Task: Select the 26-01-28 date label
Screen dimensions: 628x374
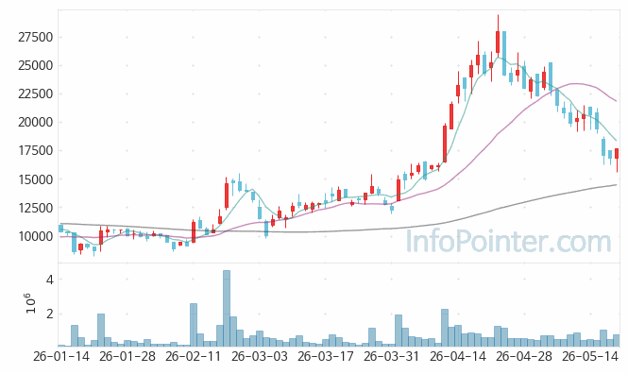Action: tap(127, 356)
